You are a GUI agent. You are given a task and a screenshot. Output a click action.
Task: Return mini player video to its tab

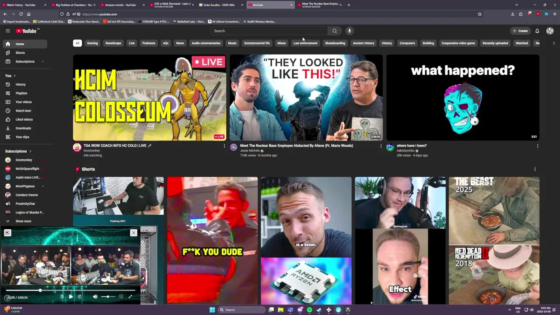pos(7,233)
